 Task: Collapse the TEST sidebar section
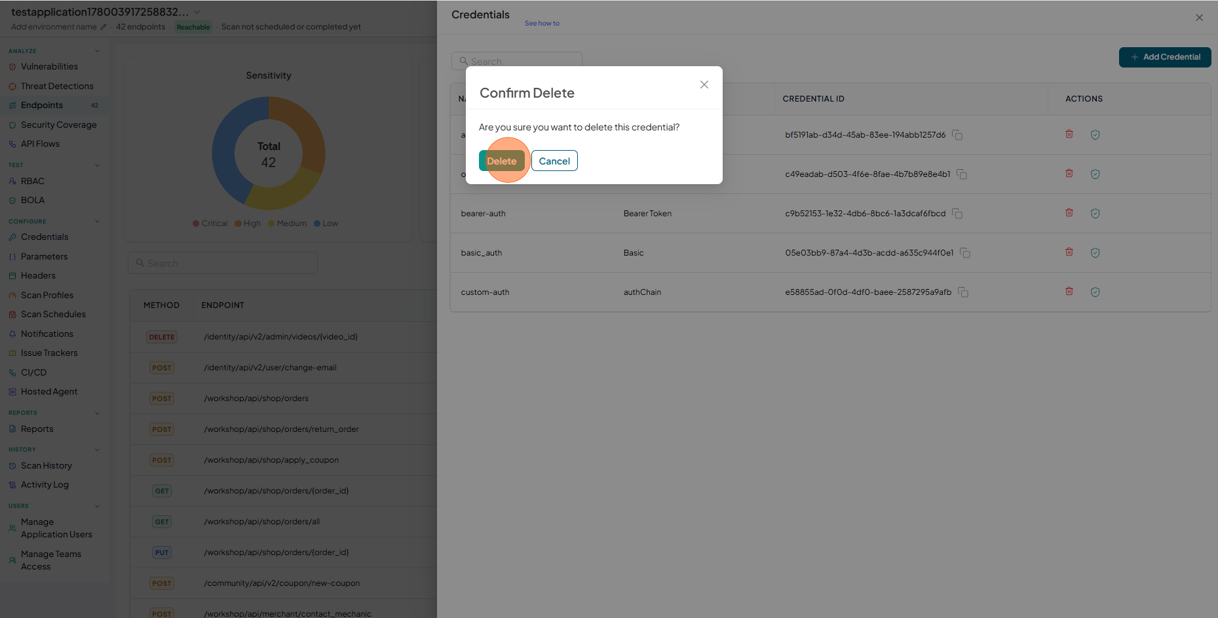click(x=98, y=165)
